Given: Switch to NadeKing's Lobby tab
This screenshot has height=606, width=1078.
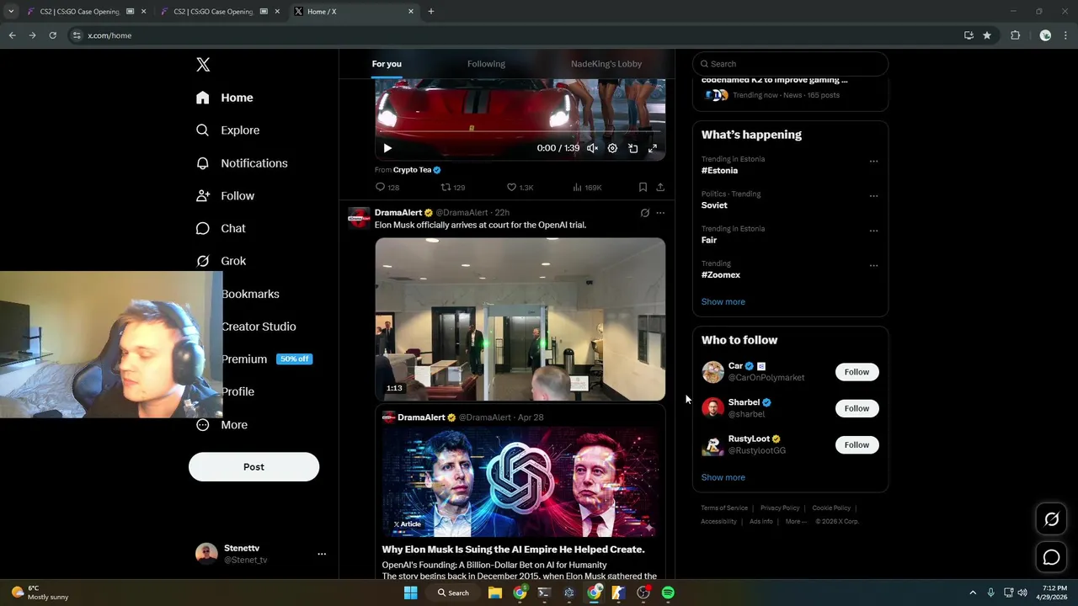Looking at the screenshot, I should (606, 64).
